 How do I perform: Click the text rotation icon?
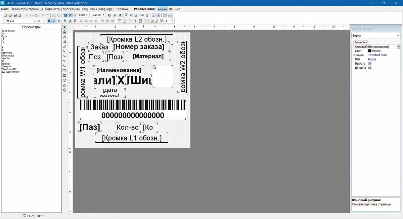(75, 21)
